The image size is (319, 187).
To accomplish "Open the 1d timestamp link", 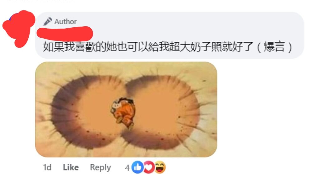I will (x=47, y=167).
